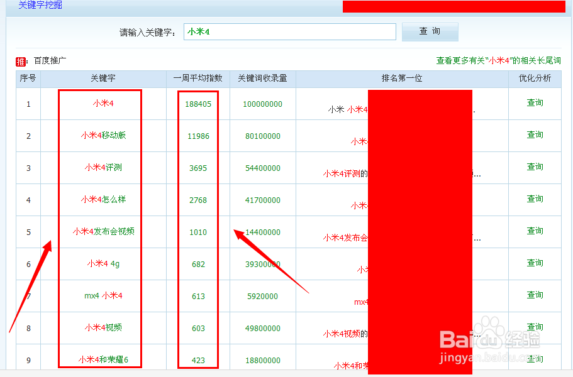
Task: Click weekly index value 2768
Action: pyautogui.click(x=198, y=200)
